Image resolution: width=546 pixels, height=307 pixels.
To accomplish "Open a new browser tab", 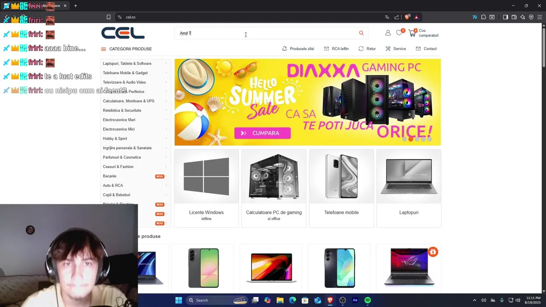I will point(76,6).
